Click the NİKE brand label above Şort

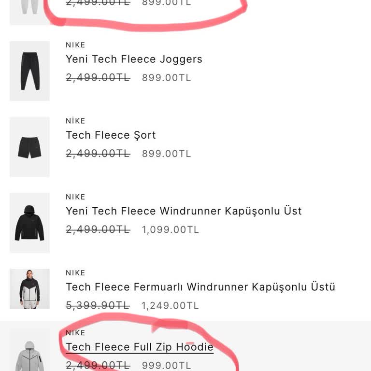tap(75, 121)
